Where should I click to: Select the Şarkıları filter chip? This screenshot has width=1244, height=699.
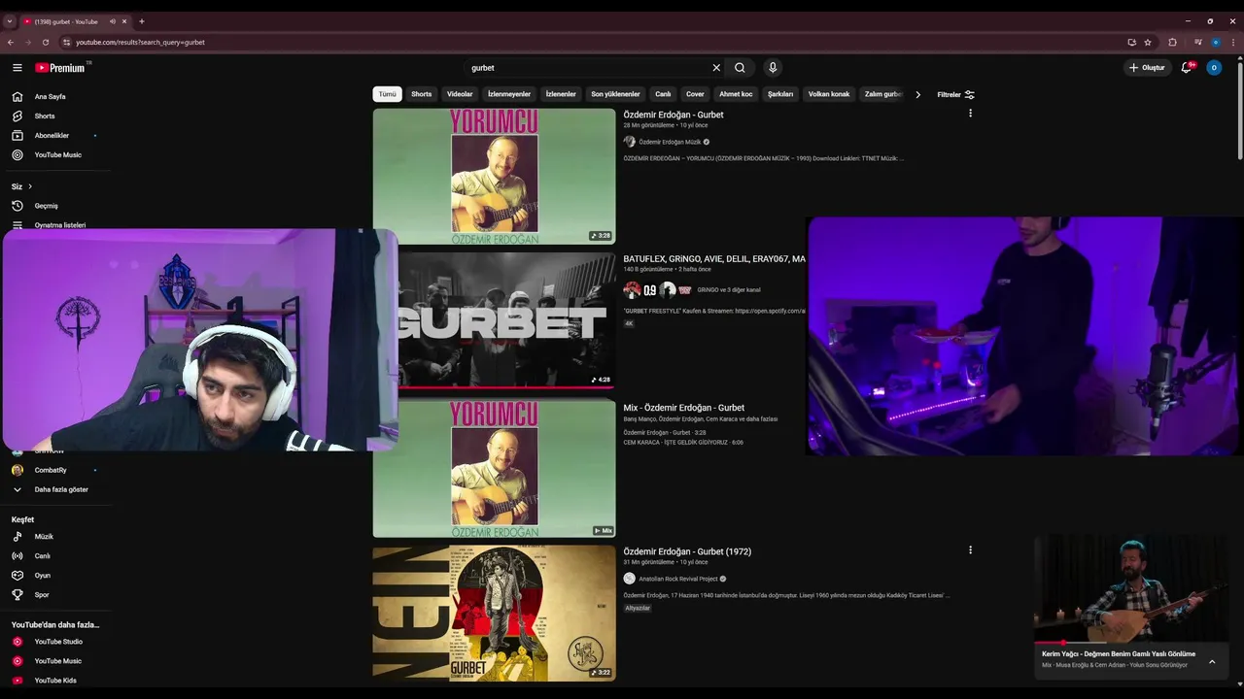[780, 94]
